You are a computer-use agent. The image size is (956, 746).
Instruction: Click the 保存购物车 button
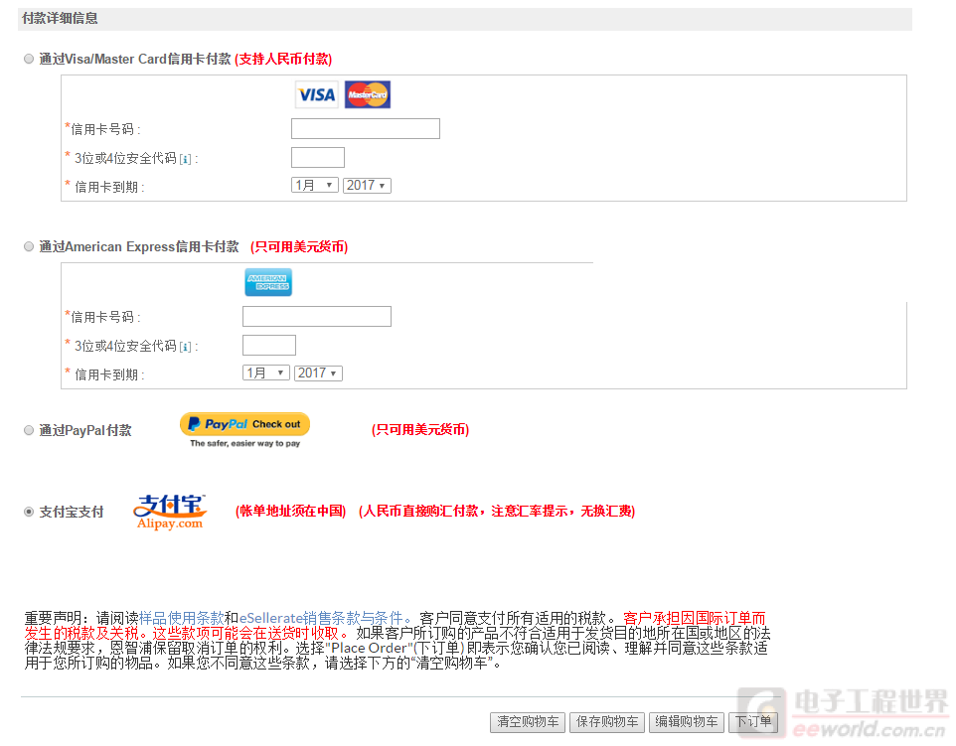click(x=606, y=722)
